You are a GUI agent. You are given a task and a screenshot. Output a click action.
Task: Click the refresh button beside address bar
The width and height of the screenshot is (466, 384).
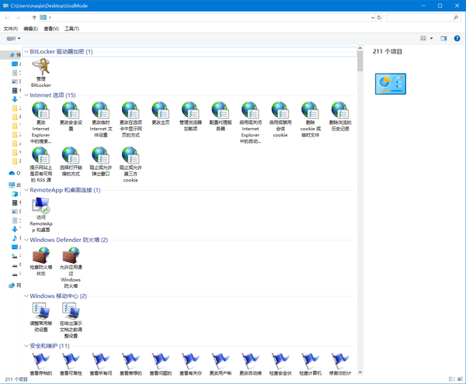(379, 18)
